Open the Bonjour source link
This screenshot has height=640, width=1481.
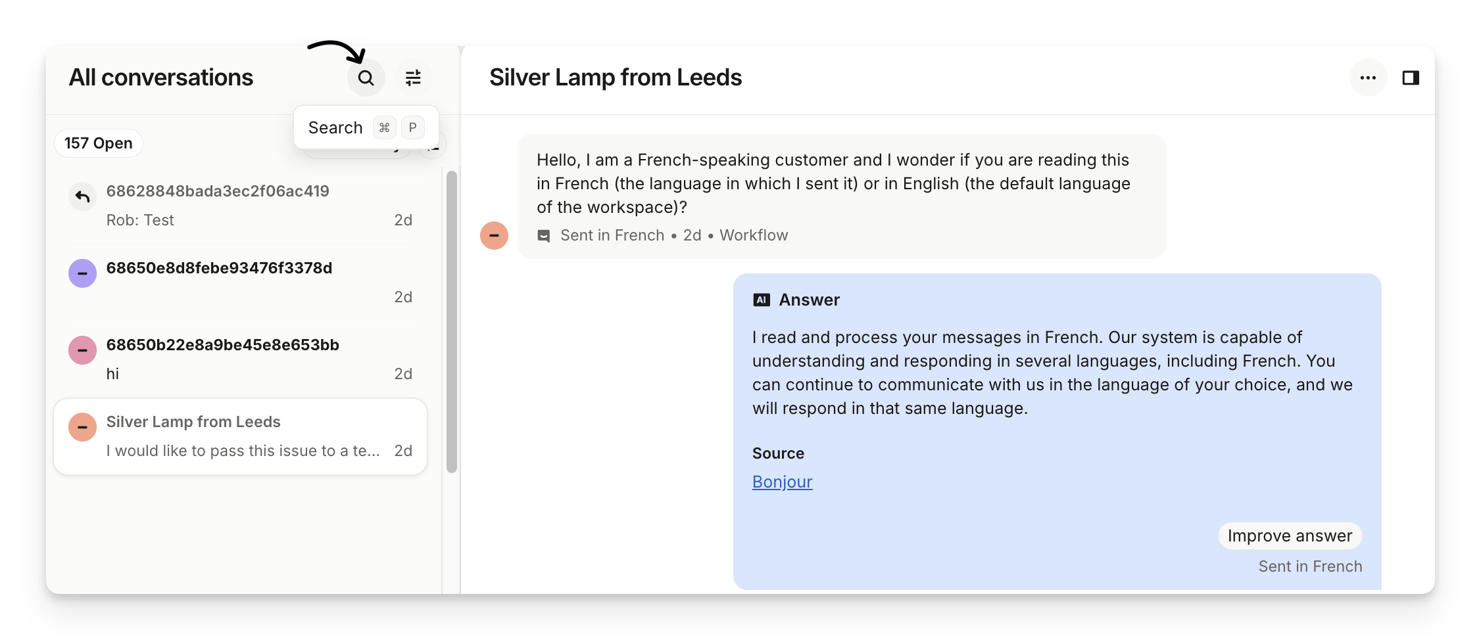(782, 482)
